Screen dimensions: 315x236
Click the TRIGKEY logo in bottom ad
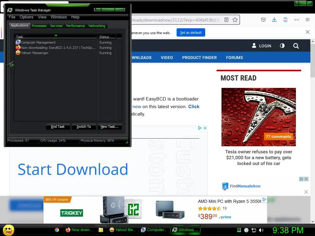[72, 213]
